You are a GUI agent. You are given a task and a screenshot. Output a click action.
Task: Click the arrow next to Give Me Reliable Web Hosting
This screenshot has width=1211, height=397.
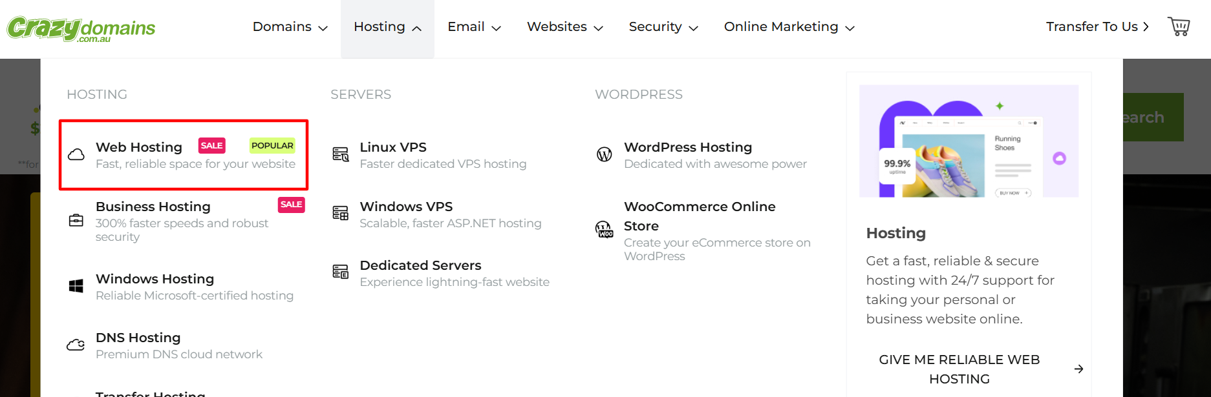pos(1078,369)
